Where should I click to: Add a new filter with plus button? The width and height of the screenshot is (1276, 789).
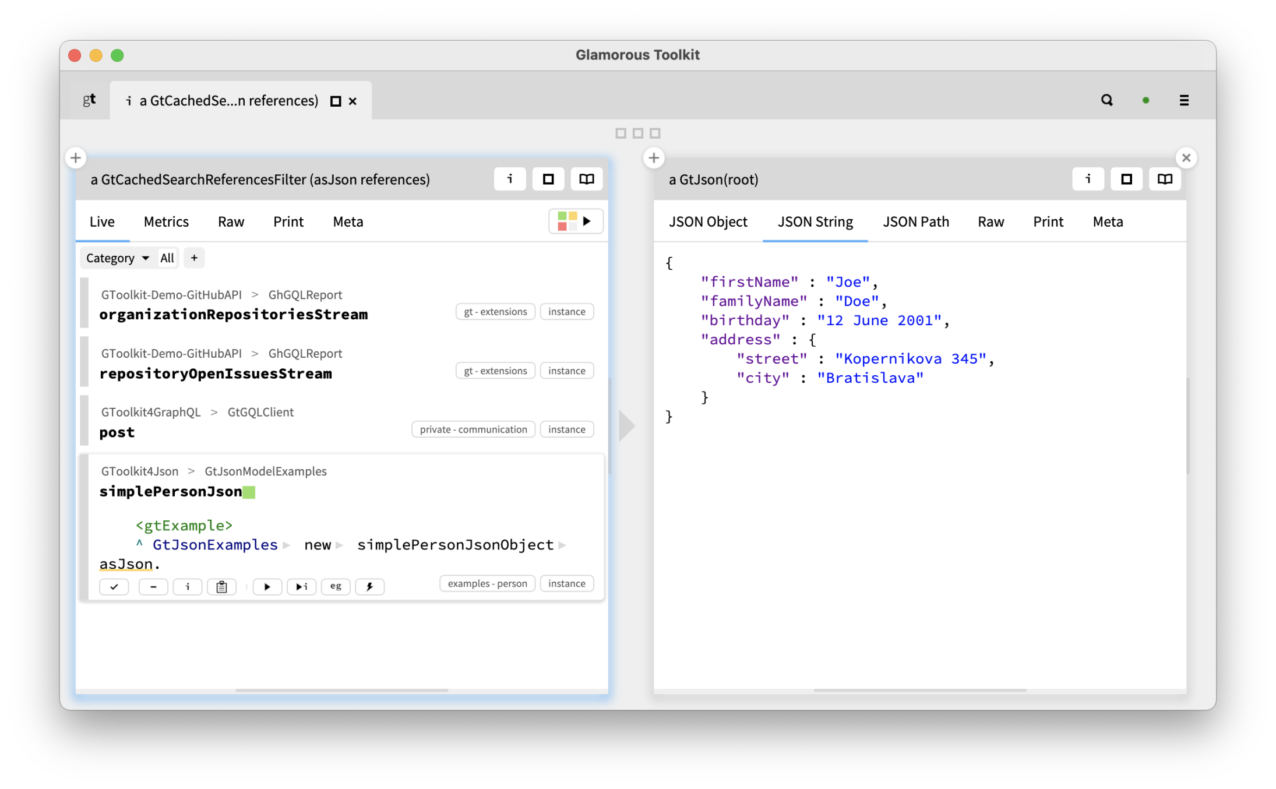pos(194,258)
